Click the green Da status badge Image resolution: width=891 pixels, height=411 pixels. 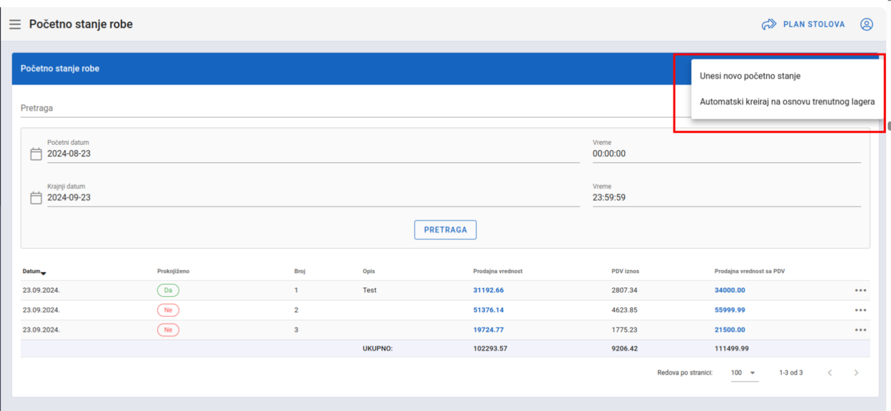168,290
